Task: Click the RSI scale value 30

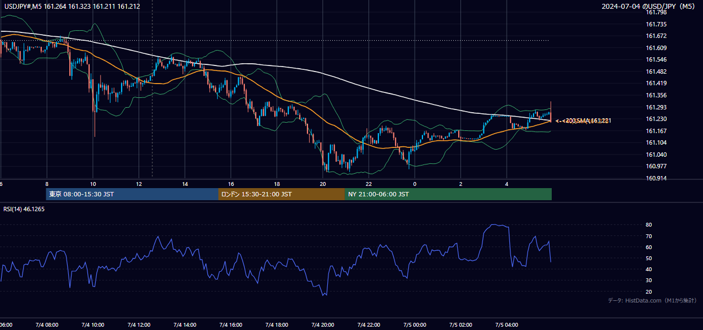Action: (649, 280)
